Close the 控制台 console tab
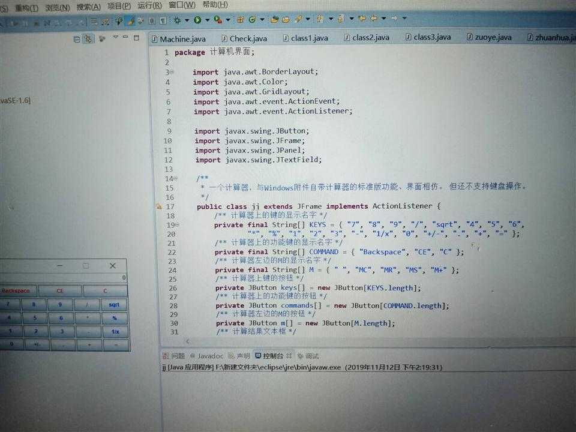The image size is (576, 432). (x=289, y=356)
